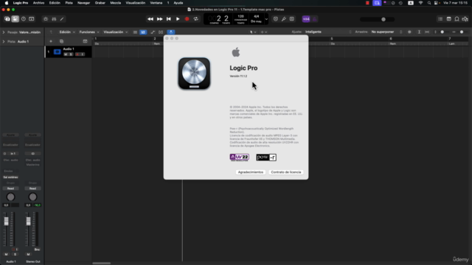Toggle the Metronome click button

(315, 19)
